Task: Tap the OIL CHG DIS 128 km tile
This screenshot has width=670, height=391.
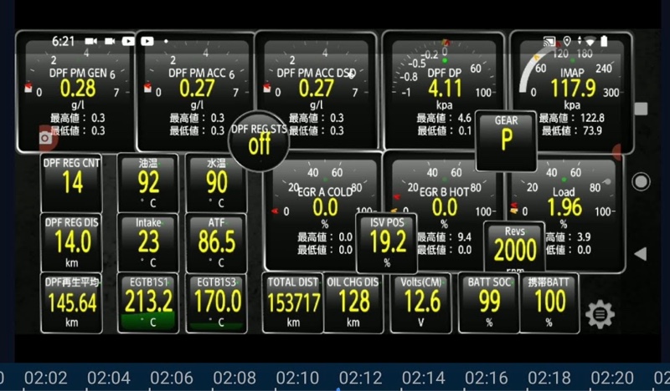Action: point(353,302)
